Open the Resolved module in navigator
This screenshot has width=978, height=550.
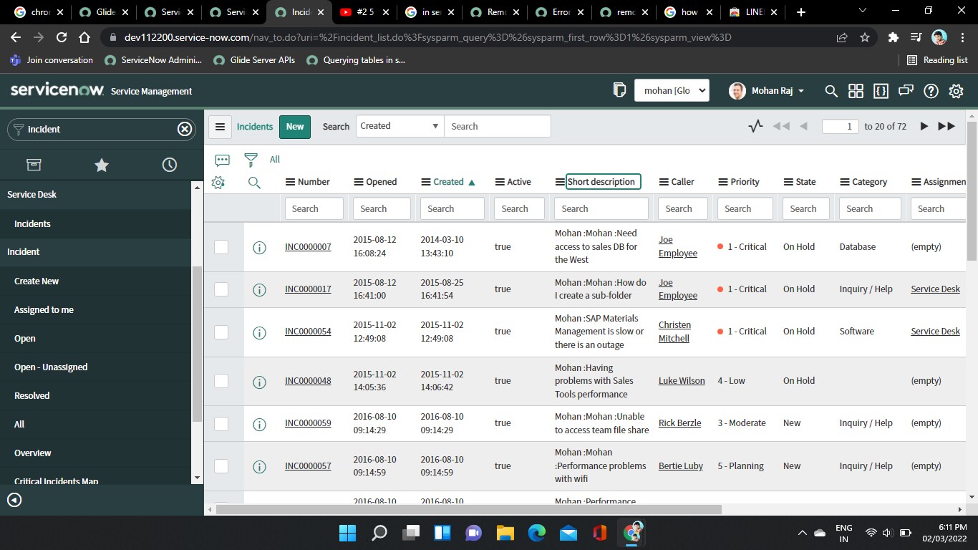pyautogui.click(x=32, y=395)
